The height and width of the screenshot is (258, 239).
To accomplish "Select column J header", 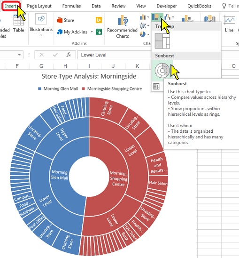I will (113, 66).
